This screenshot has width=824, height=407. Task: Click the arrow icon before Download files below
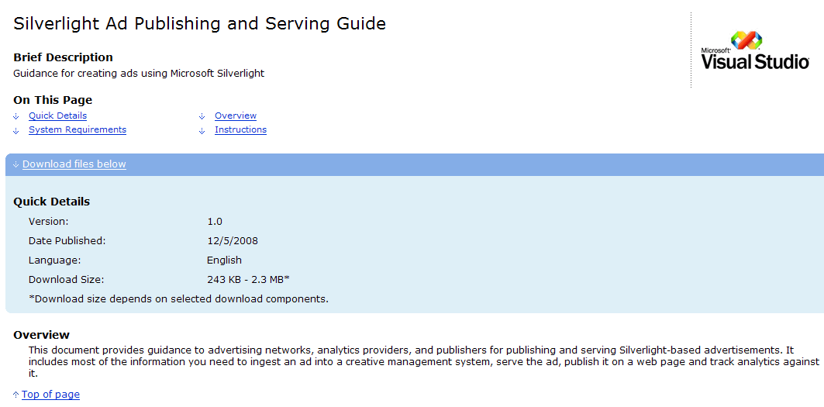pyautogui.click(x=16, y=164)
